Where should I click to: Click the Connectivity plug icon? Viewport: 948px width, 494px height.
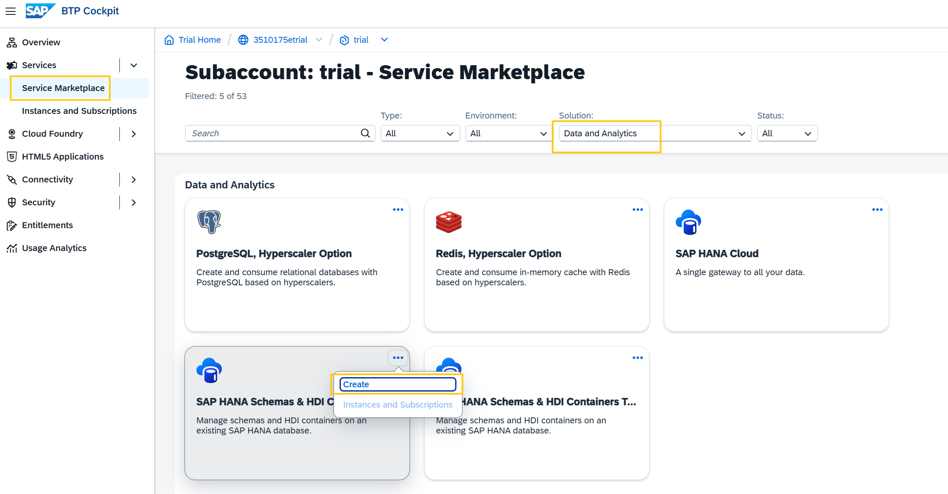(12, 179)
